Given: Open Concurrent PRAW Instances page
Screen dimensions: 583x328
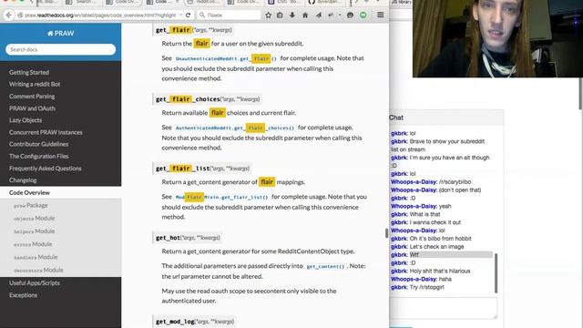Looking at the screenshot, I should tap(46, 132).
